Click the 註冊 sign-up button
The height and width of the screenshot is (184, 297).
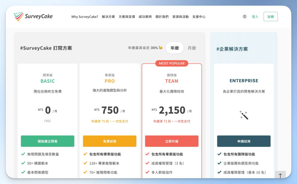pos(271,17)
